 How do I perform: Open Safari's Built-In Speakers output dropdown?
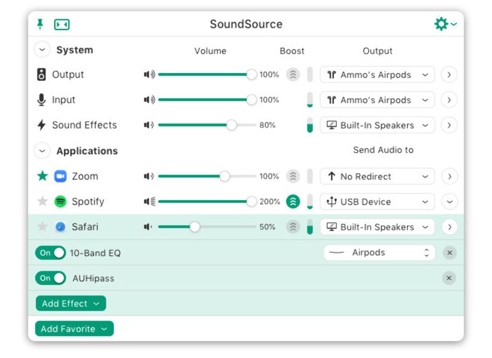pos(377,227)
